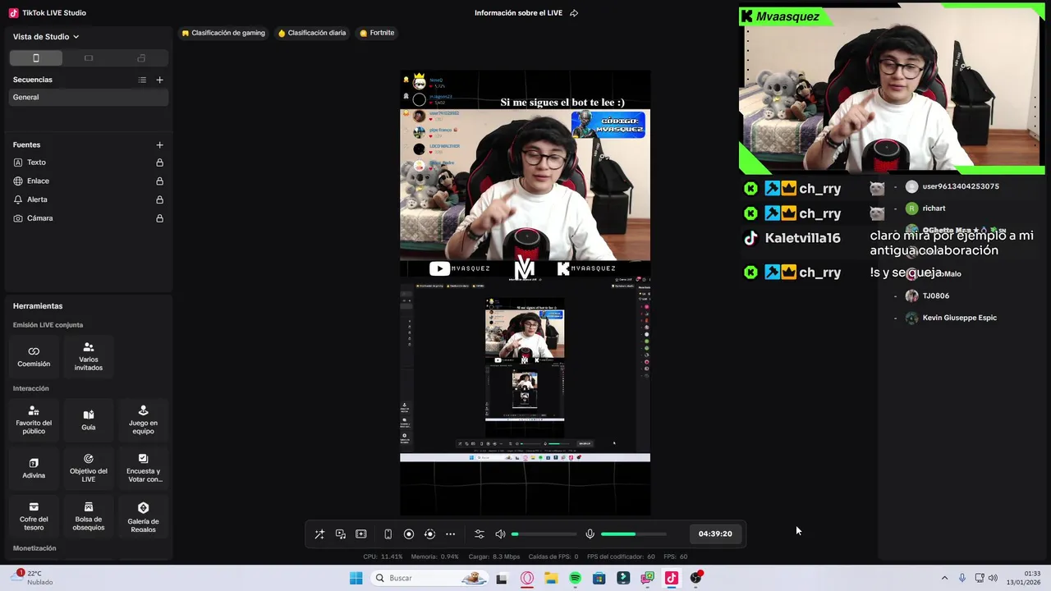
Task: Open the Clasificación diaria tab
Action: [x=311, y=33]
